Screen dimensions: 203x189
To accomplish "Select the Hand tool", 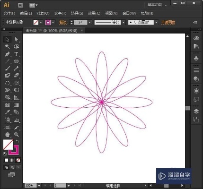I will (x=7, y=135).
